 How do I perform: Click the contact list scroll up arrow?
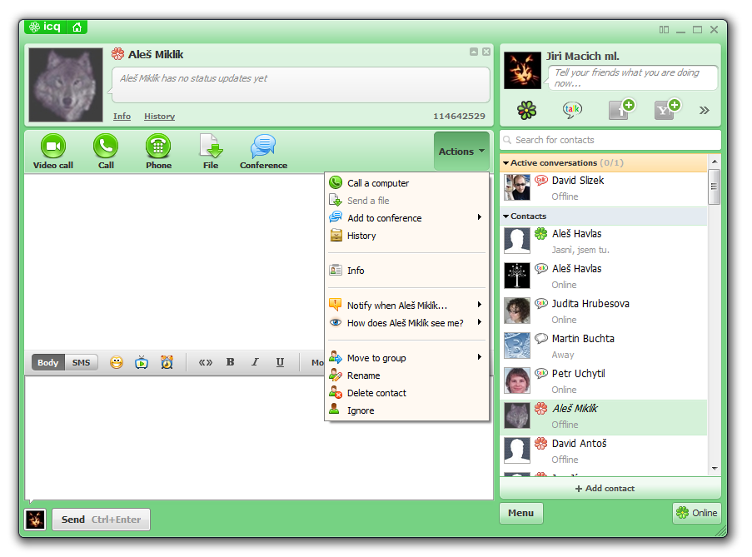point(715,162)
